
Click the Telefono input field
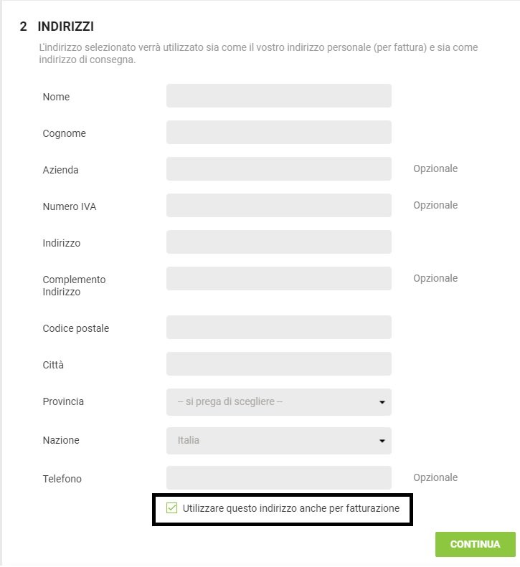pyautogui.click(x=278, y=477)
